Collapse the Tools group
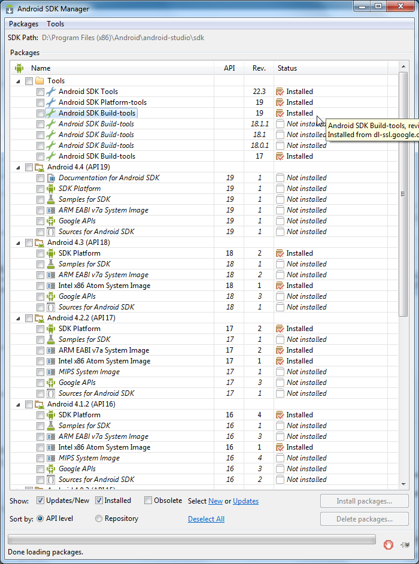The width and height of the screenshot is (419, 564). [x=19, y=81]
